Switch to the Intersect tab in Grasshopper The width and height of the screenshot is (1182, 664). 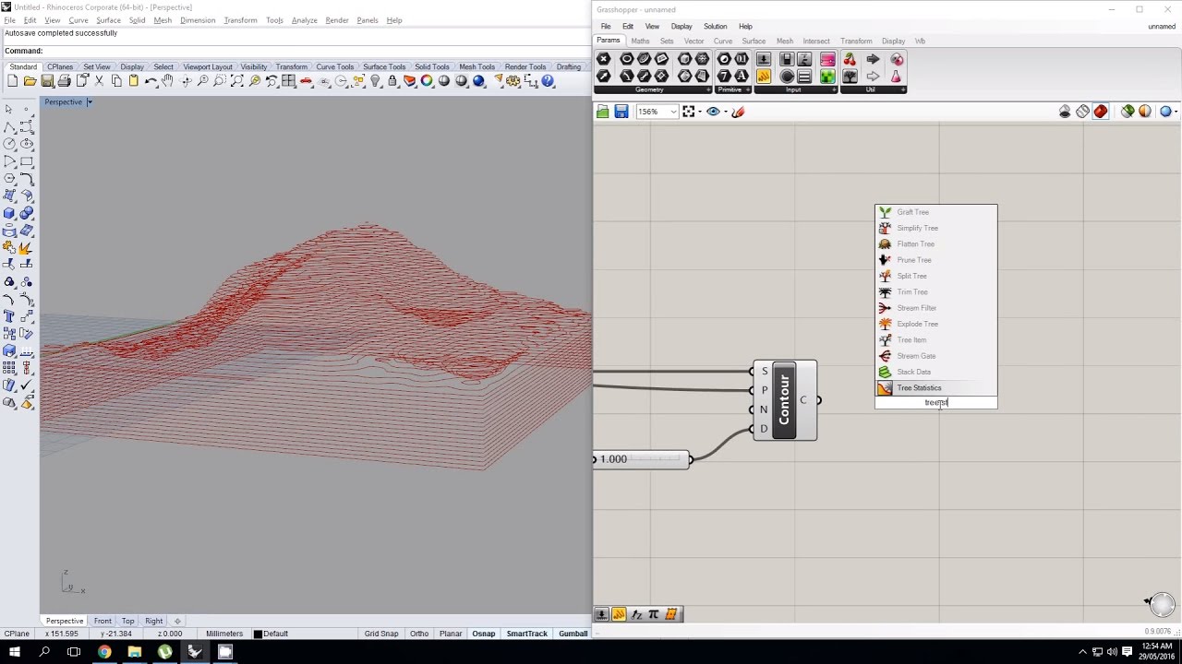point(816,41)
